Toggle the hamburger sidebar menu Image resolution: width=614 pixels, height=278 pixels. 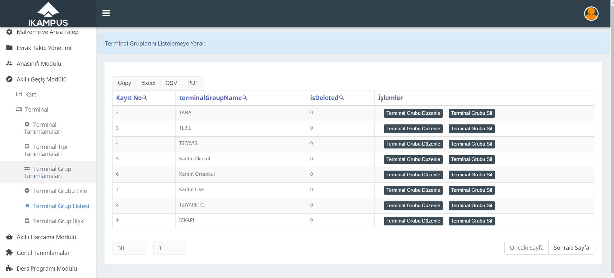click(x=106, y=13)
